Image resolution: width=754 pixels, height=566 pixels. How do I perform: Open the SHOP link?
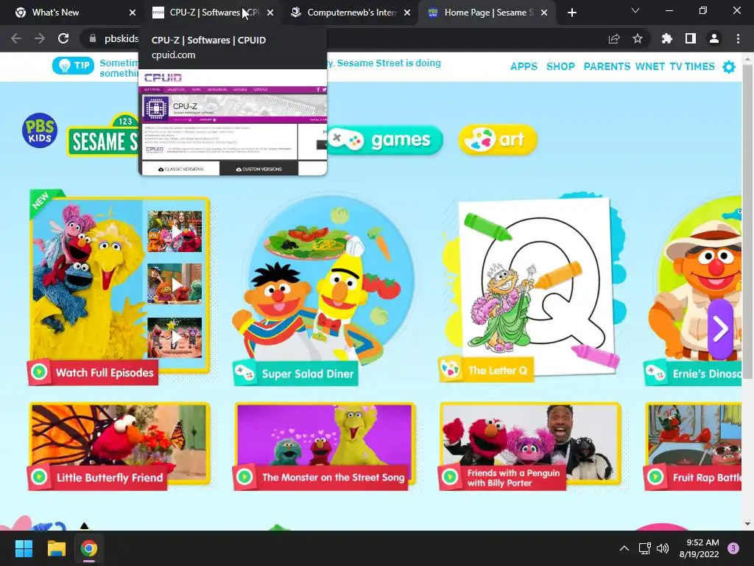tap(560, 66)
